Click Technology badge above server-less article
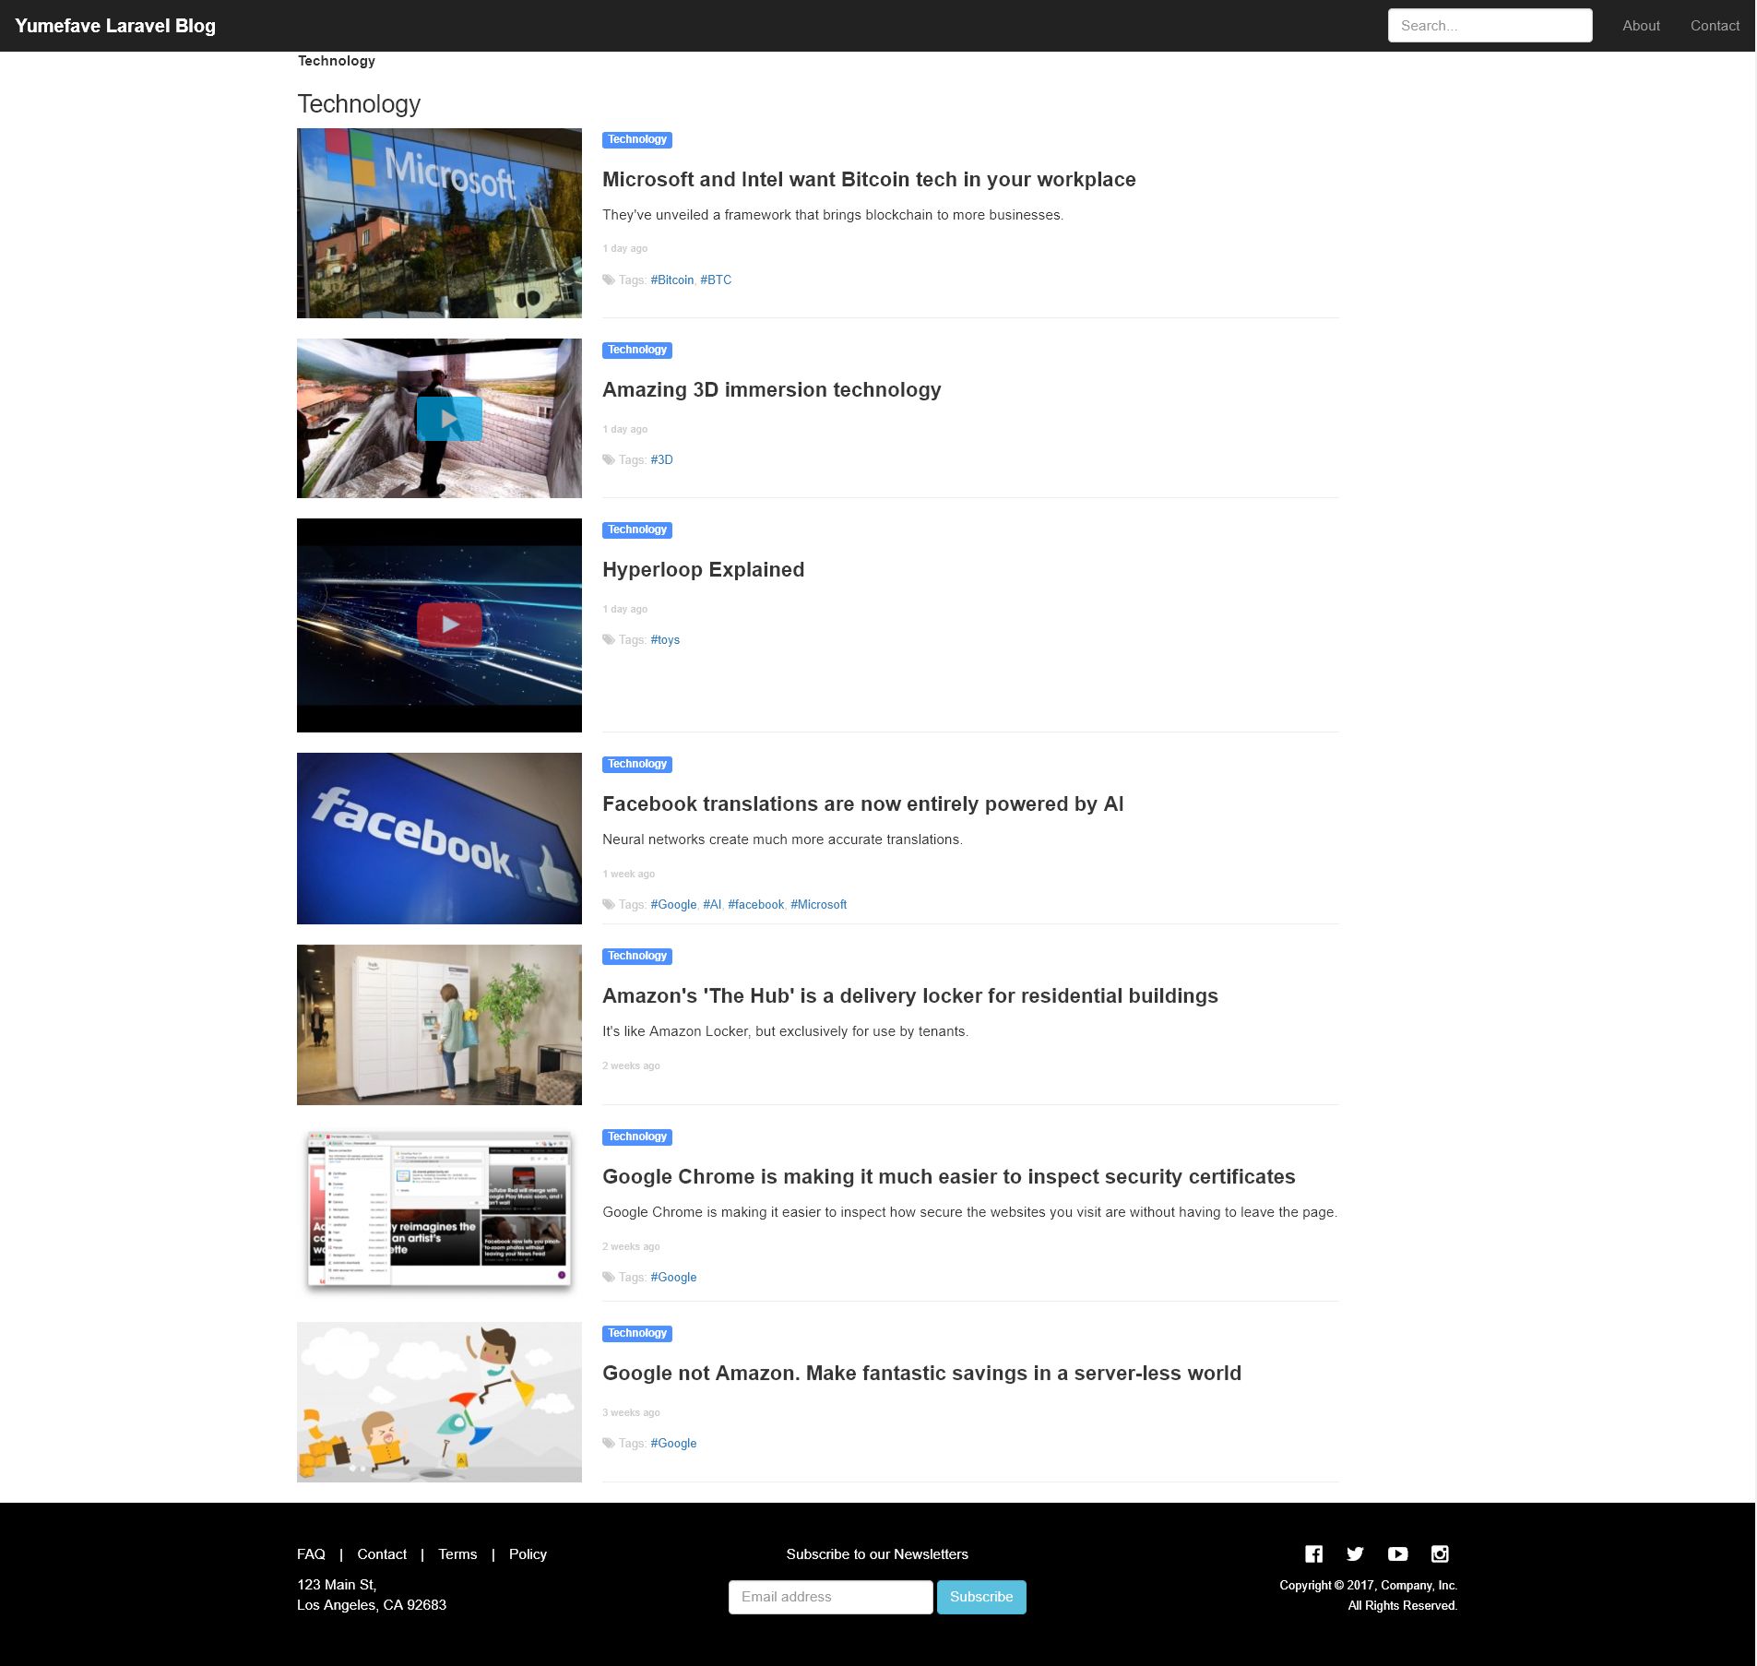Screen dimensions: 1757x1666 pyautogui.click(x=636, y=1334)
